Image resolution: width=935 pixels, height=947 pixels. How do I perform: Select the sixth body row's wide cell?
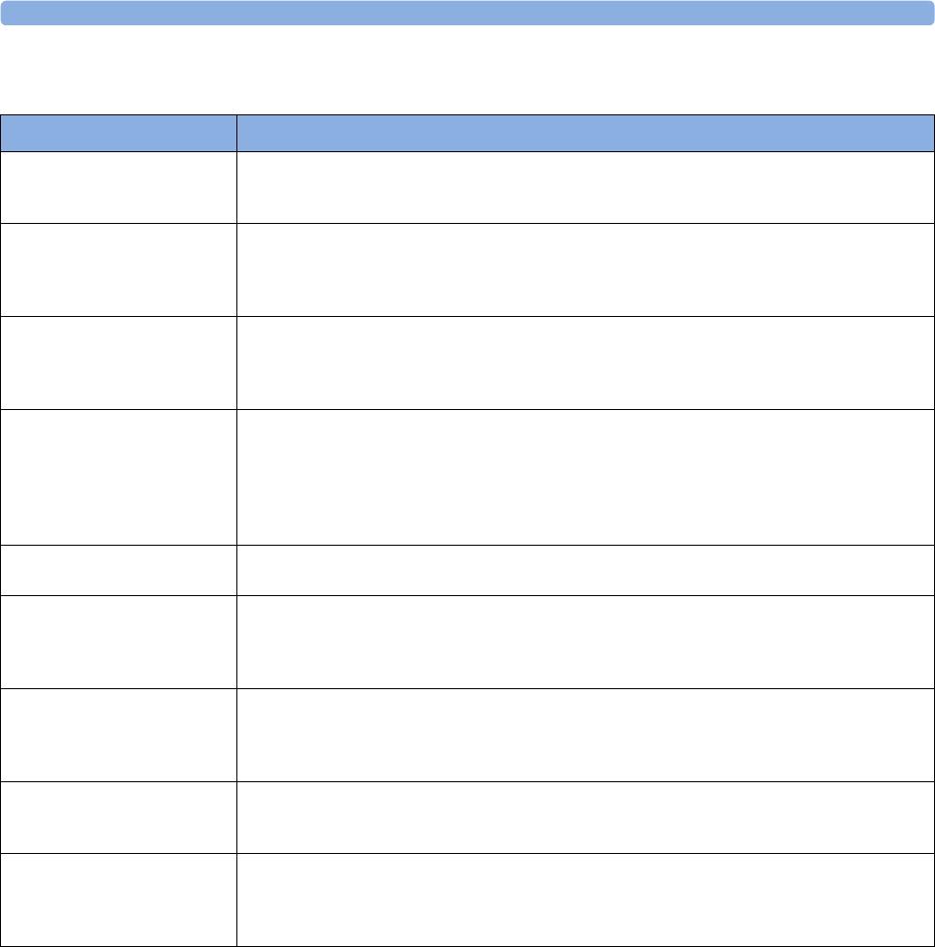coord(585,642)
